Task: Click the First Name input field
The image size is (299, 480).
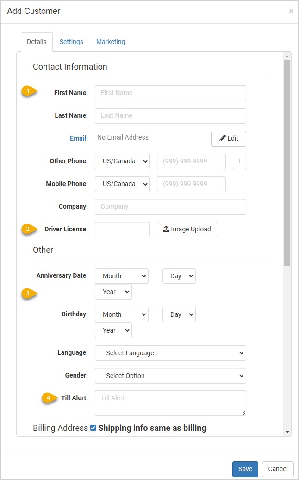Action: coord(170,93)
